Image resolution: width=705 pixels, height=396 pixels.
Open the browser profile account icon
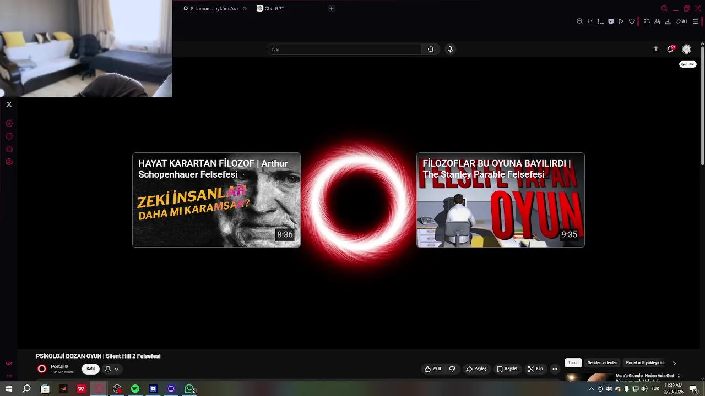pyautogui.click(x=657, y=21)
